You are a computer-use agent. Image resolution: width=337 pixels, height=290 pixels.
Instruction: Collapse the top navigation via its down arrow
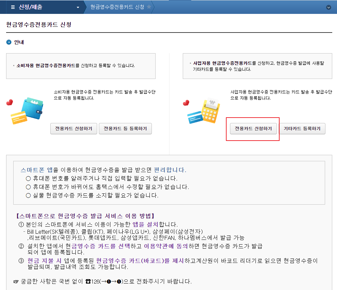[x=328, y=7]
